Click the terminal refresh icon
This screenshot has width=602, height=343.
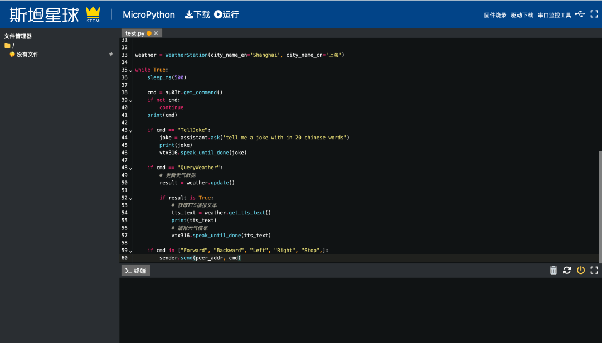coord(567,271)
